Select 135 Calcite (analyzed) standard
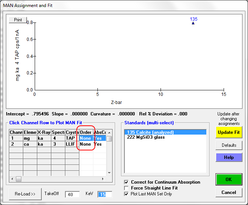This screenshot has height=205, width=248. [150, 132]
